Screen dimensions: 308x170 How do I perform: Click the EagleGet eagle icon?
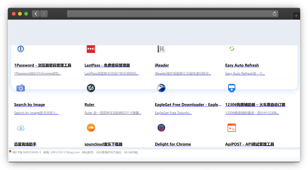[x=161, y=88]
